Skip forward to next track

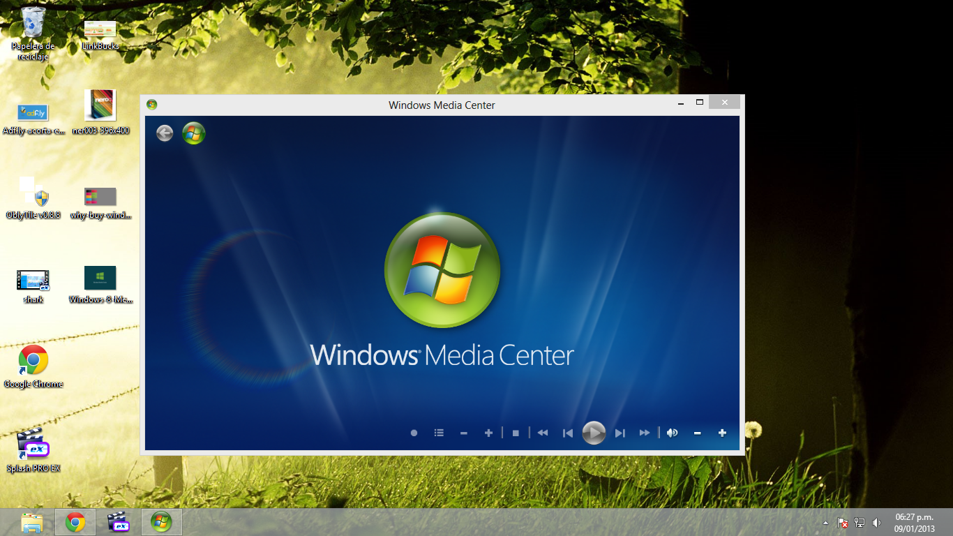coord(620,433)
